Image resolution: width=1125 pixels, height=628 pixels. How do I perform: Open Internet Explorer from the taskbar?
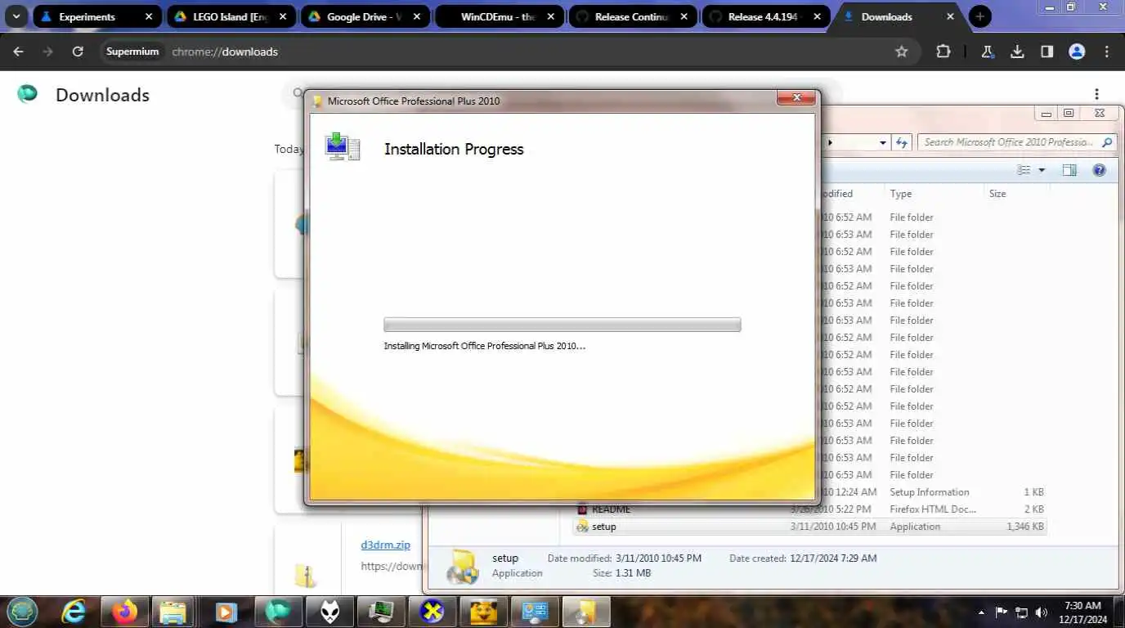pyautogui.click(x=74, y=611)
